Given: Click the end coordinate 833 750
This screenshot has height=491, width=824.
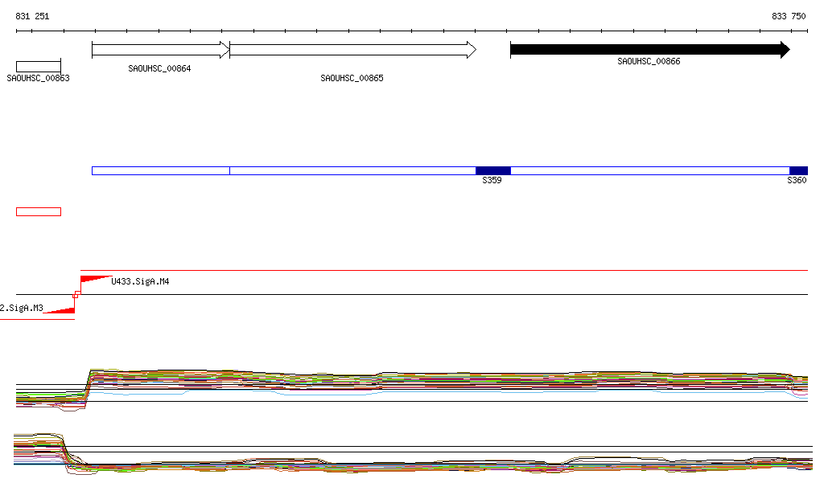Looking at the screenshot, I should [x=788, y=16].
